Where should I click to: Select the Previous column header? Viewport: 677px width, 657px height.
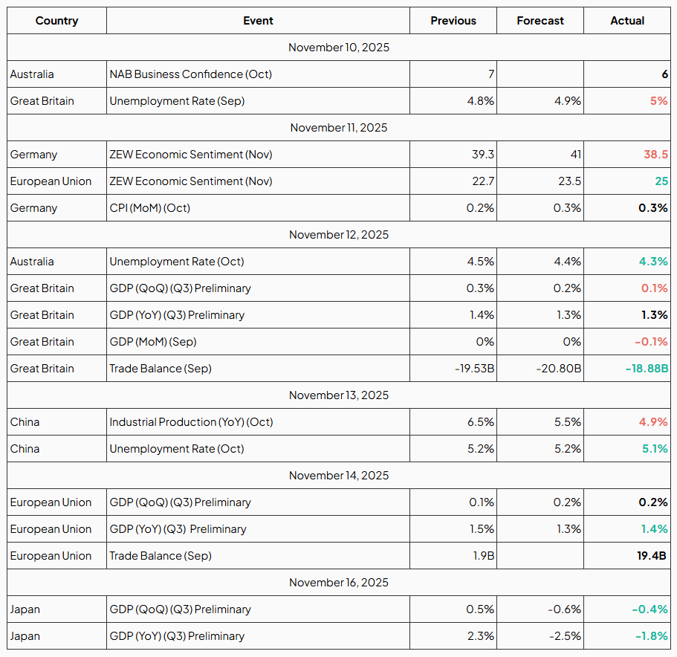453,21
